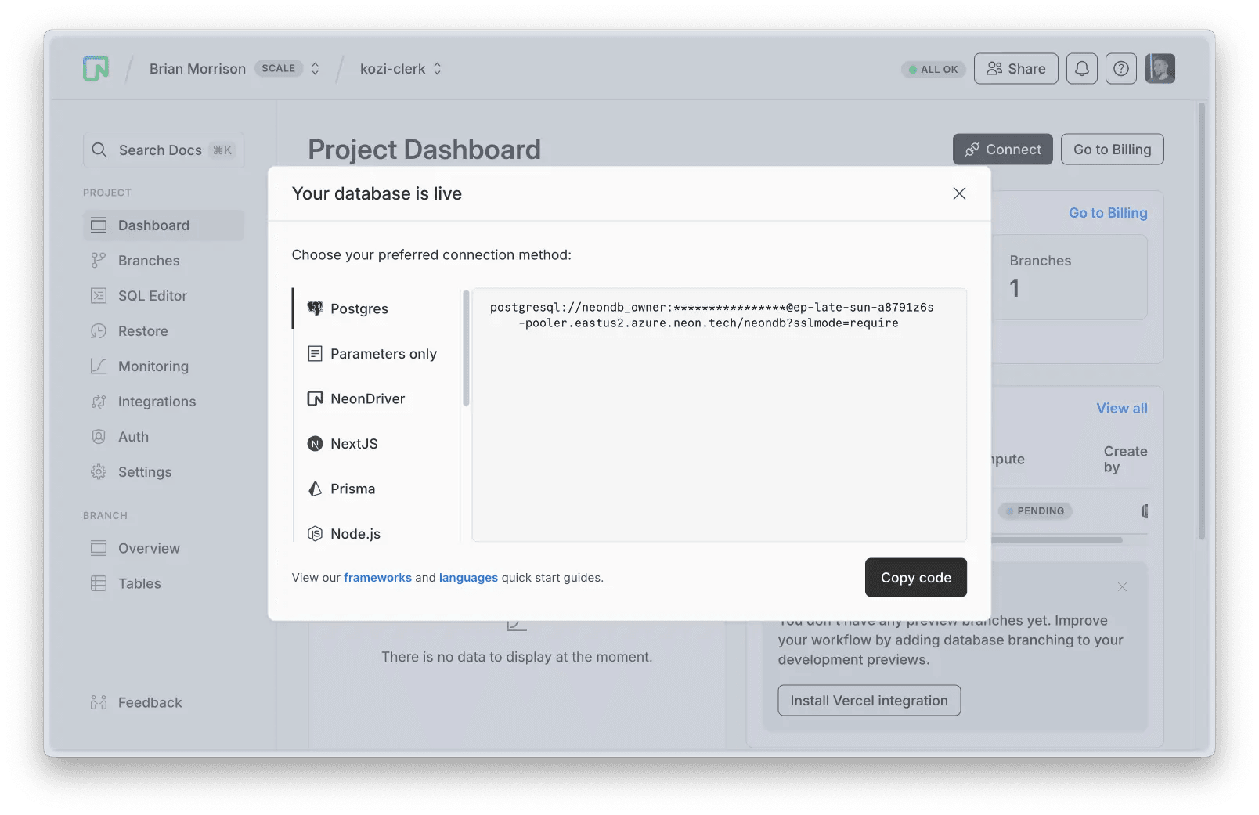Image resolution: width=1259 pixels, height=815 pixels.
Task: Choose the Node.js icon option
Action: pos(315,534)
